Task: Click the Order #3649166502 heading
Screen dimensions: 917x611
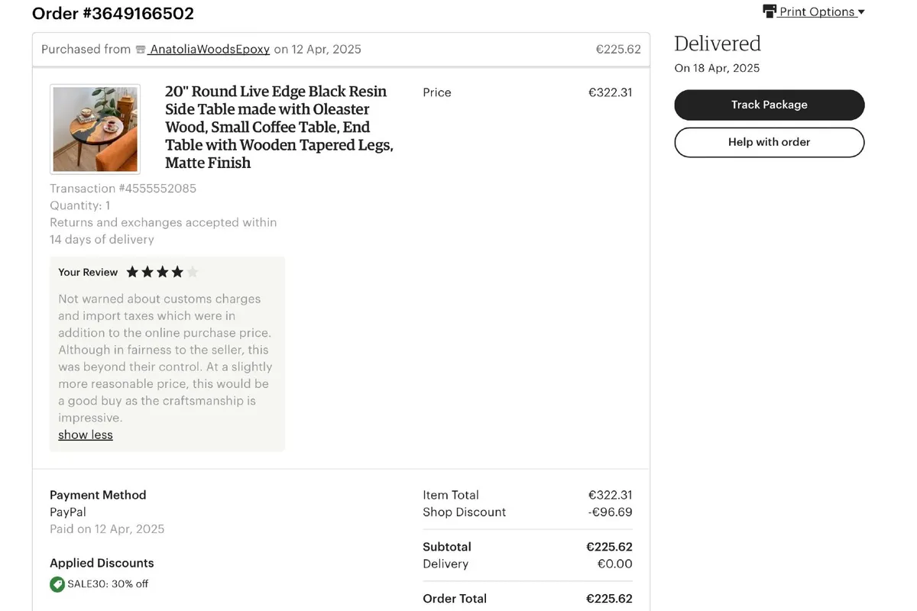Action: click(113, 13)
